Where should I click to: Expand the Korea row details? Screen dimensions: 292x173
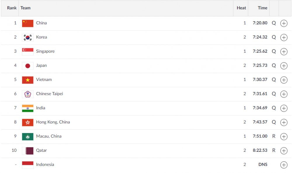coord(284,37)
